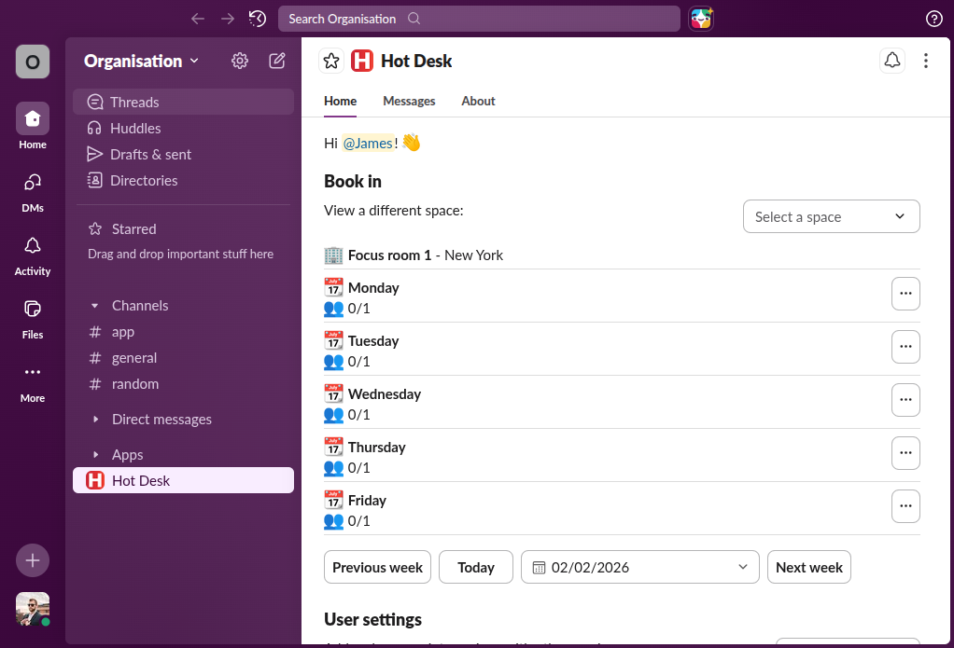Open the compose new message icon
954x648 pixels.
coord(276,61)
